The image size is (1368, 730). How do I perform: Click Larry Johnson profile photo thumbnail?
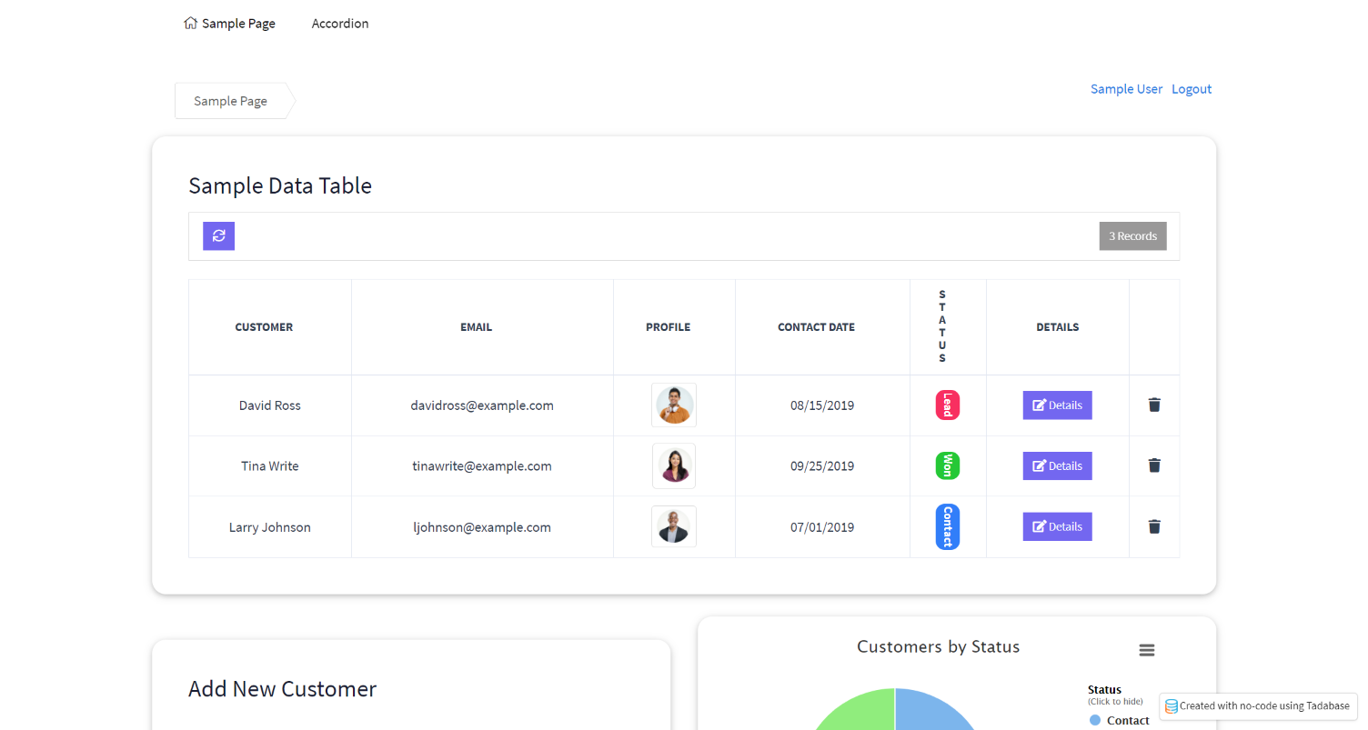674,526
